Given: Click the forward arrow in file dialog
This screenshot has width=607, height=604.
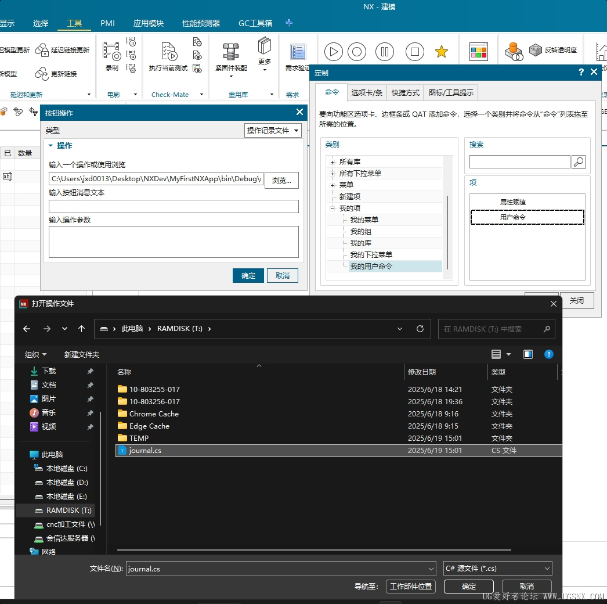Looking at the screenshot, I should pos(47,329).
